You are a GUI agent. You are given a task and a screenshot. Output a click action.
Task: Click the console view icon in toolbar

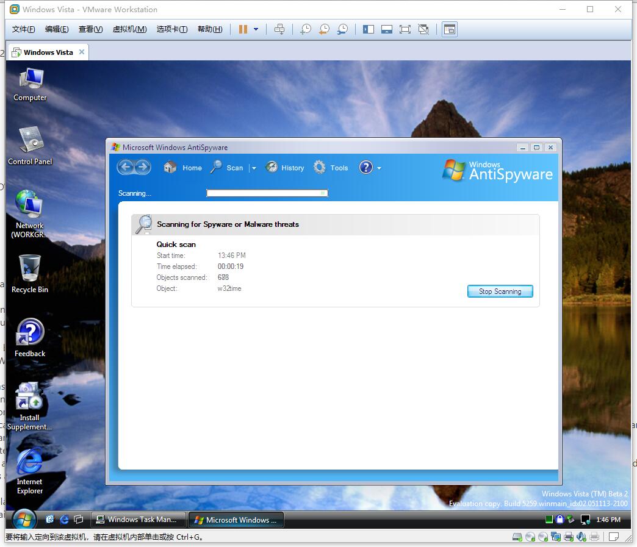449,29
